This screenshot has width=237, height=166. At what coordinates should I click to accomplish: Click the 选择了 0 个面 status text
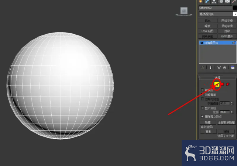pos(226,136)
